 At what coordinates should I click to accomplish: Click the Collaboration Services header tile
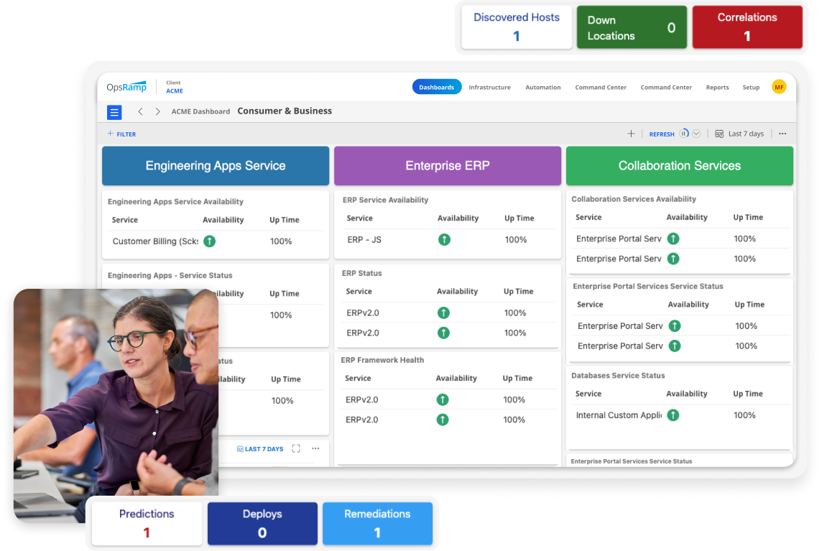pos(680,166)
